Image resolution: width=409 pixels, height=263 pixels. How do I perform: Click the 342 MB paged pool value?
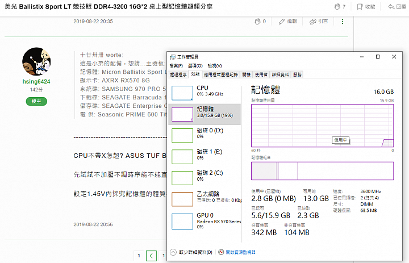264,232
